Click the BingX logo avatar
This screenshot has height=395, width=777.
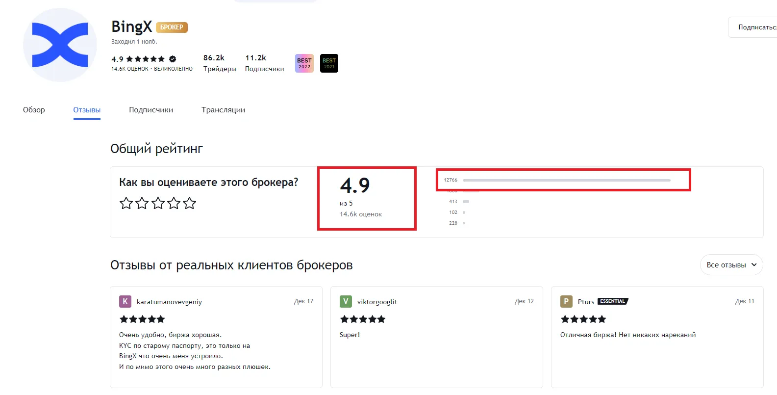click(60, 45)
